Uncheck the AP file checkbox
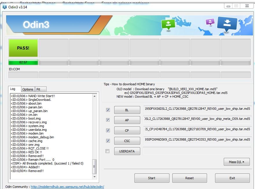Viewport: 255px width, 189px height. (x=108, y=120)
